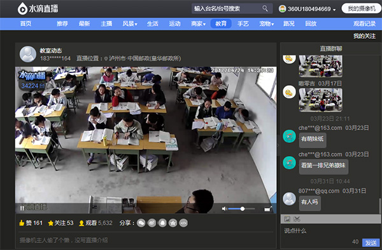Open 我的关注 link
Image resolution: width=382 pixels, height=250 pixels.
point(364,36)
